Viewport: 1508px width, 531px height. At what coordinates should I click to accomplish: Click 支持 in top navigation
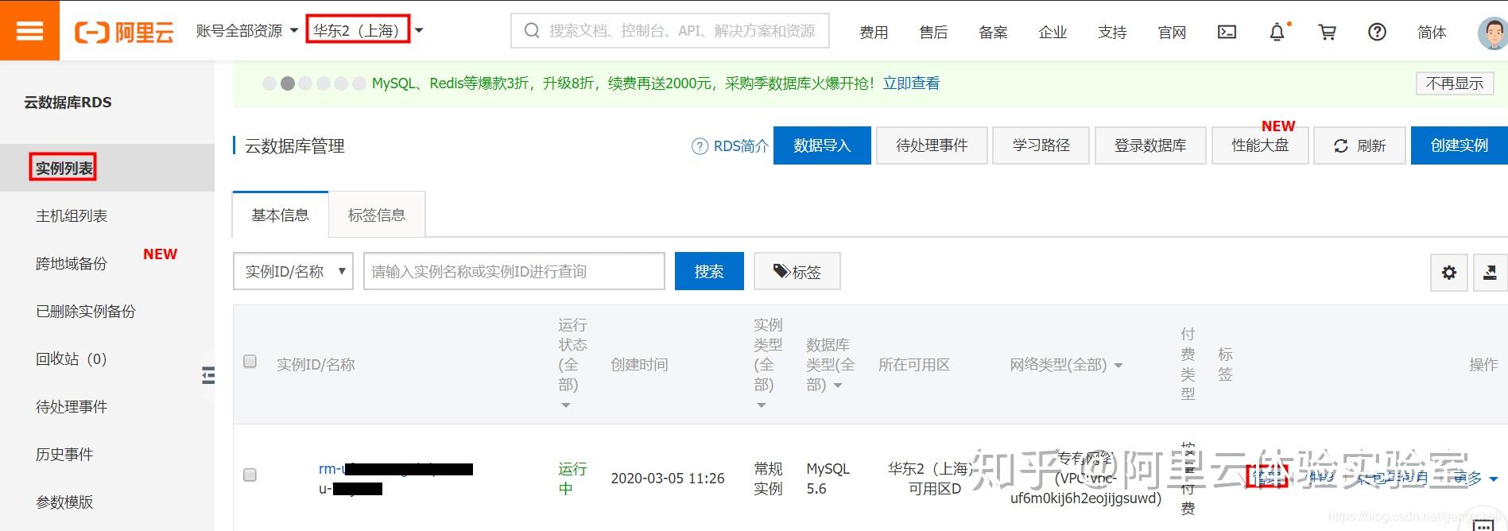point(1112,32)
